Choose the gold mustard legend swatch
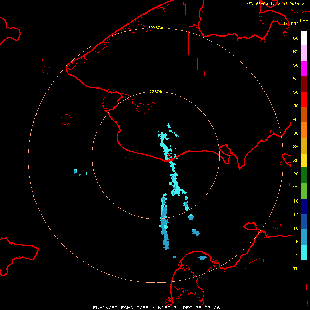 (304, 146)
